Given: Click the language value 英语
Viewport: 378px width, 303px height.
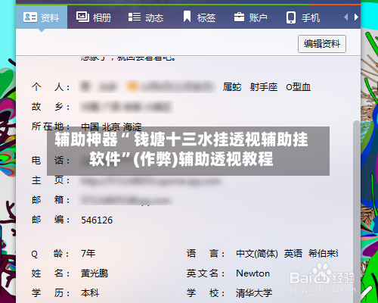Looking at the screenshot, I should 293,254.
